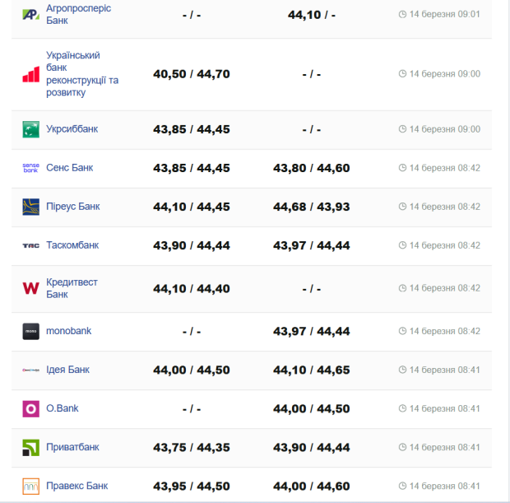The height and width of the screenshot is (503, 510).
Task: Click the Таскомбанк TAC logo
Action: click(30, 245)
